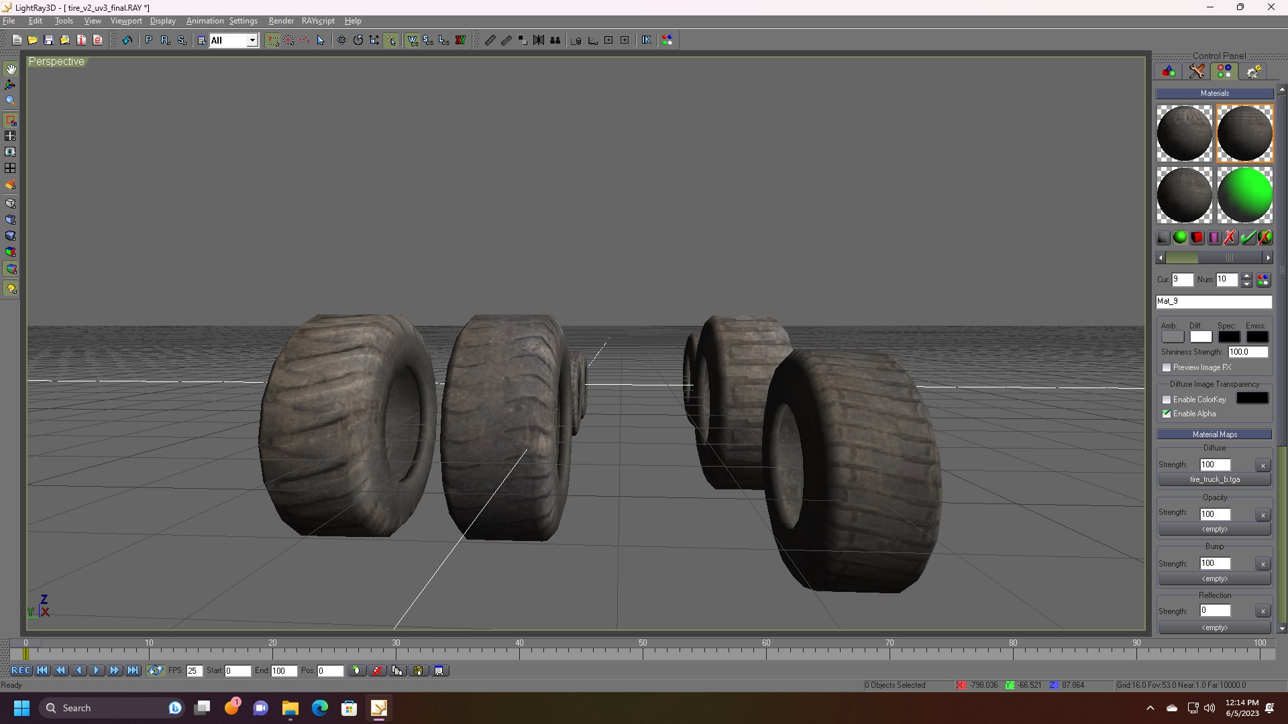
Task: Open the Animation menu
Action: [205, 21]
